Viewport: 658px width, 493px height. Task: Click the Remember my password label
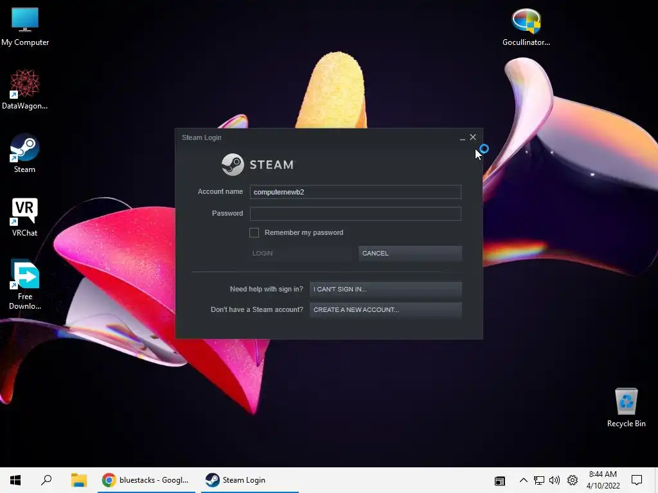[x=304, y=232]
